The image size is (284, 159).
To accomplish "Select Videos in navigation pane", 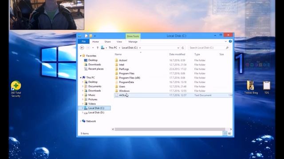I will click(x=92, y=104).
